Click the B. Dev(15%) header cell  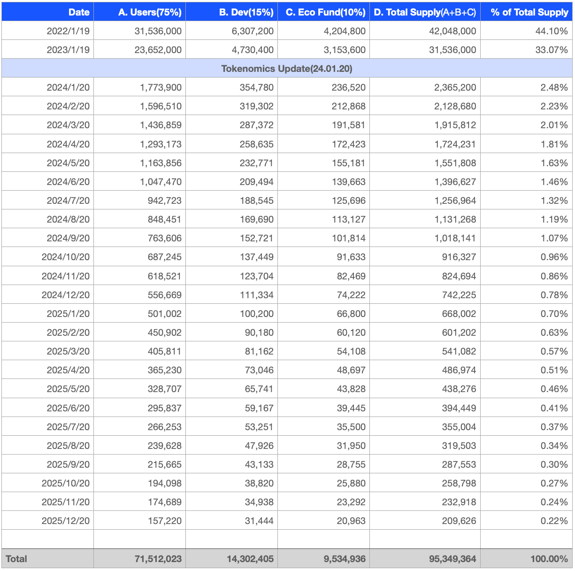[x=246, y=12]
